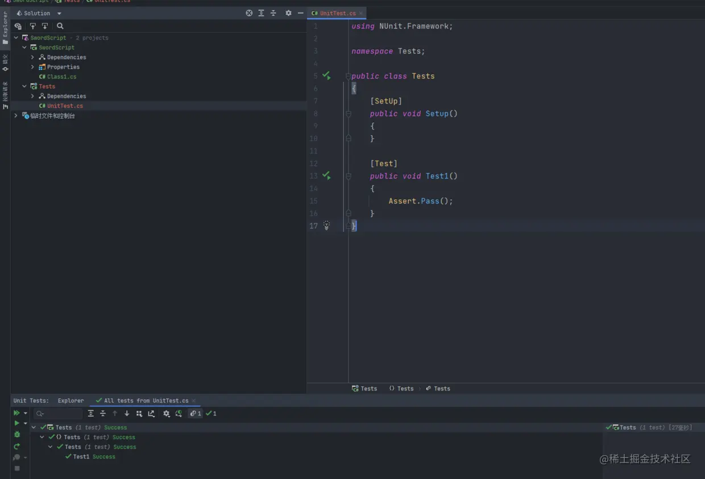Focus the unit test search field
The width and height of the screenshot is (705, 479).
click(x=58, y=414)
